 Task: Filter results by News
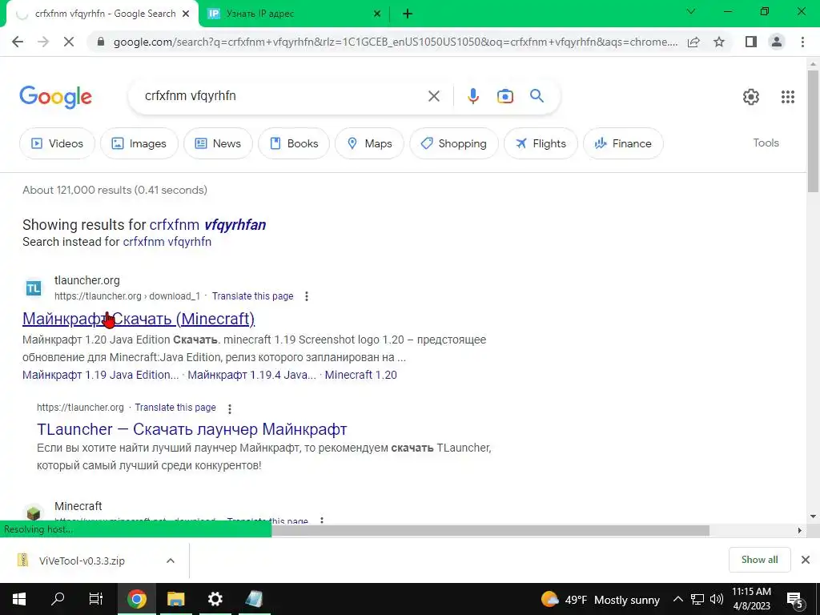click(218, 143)
